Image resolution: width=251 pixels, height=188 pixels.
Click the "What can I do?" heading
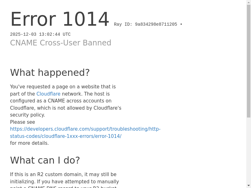pyautogui.click(x=45, y=160)
